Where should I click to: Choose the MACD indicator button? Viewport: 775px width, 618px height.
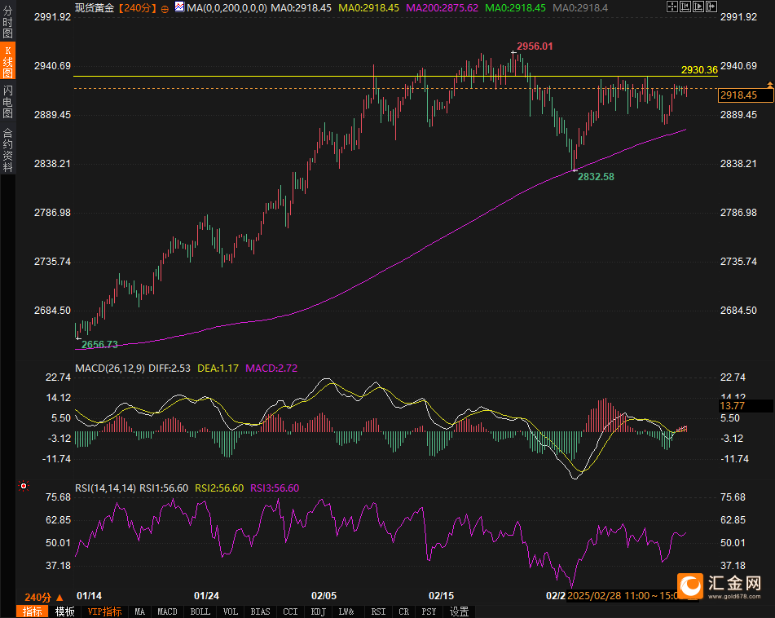point(167,611)
